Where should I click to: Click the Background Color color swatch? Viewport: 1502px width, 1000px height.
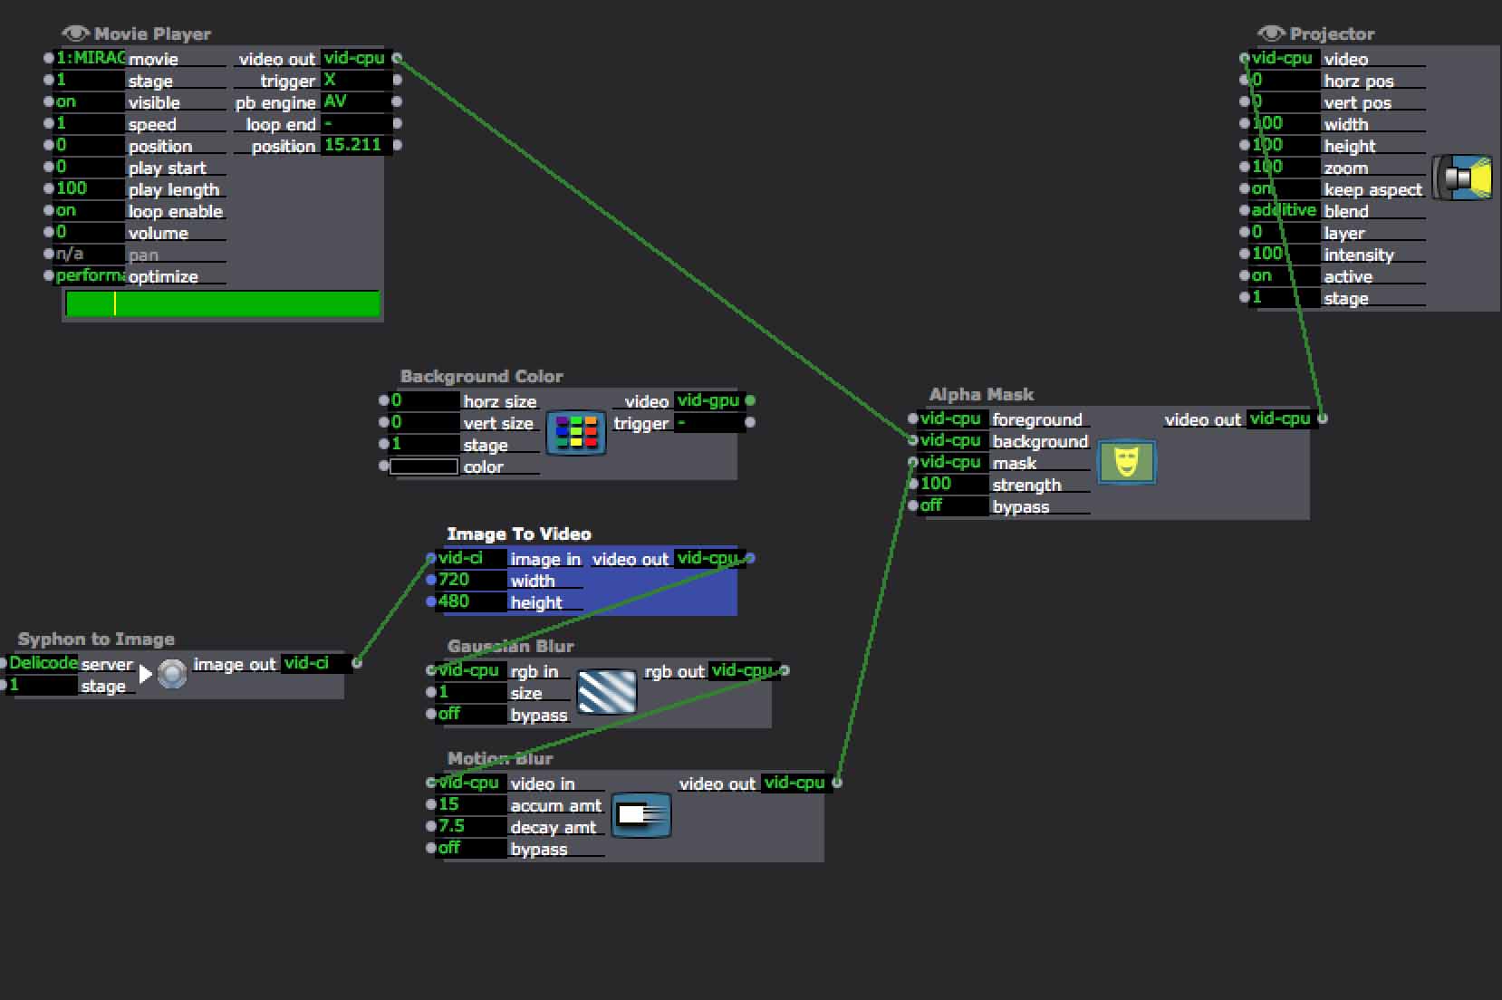point(423,466)
